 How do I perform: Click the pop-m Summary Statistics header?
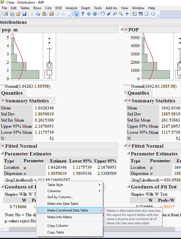[x=27, y=101]
